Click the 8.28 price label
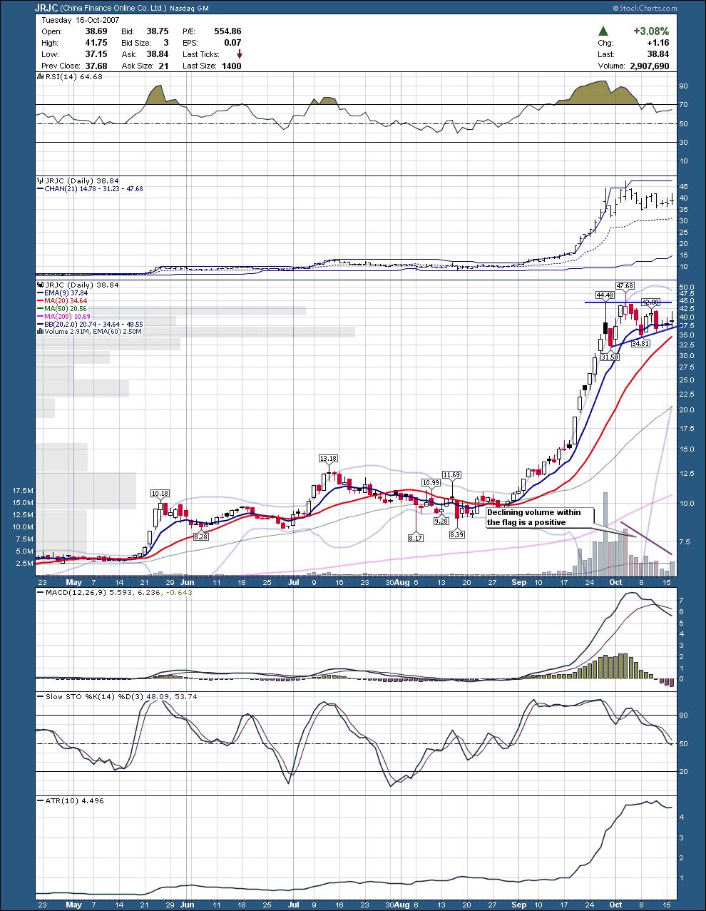 (200, 536)
